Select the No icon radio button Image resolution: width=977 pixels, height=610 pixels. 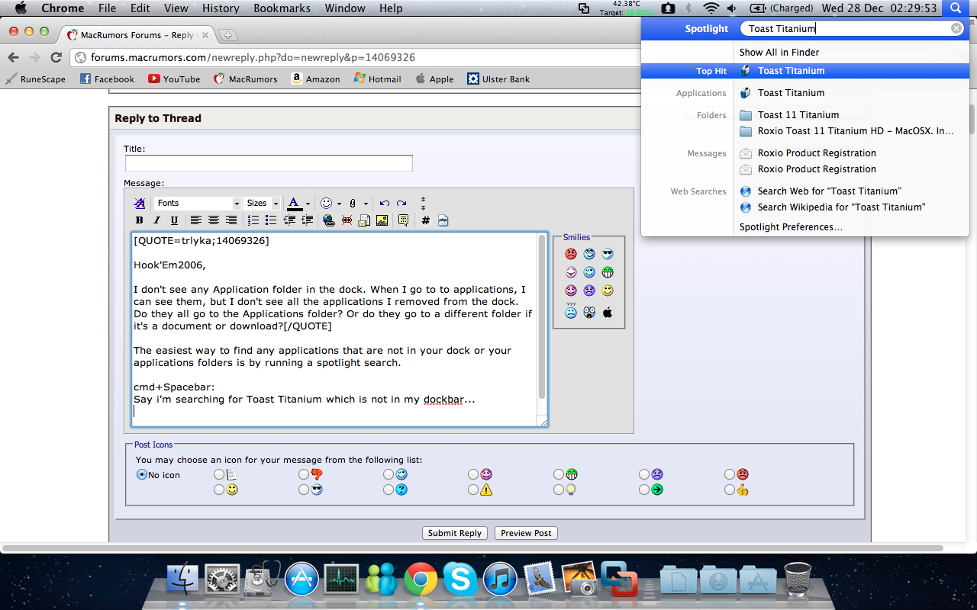point(142,474)
